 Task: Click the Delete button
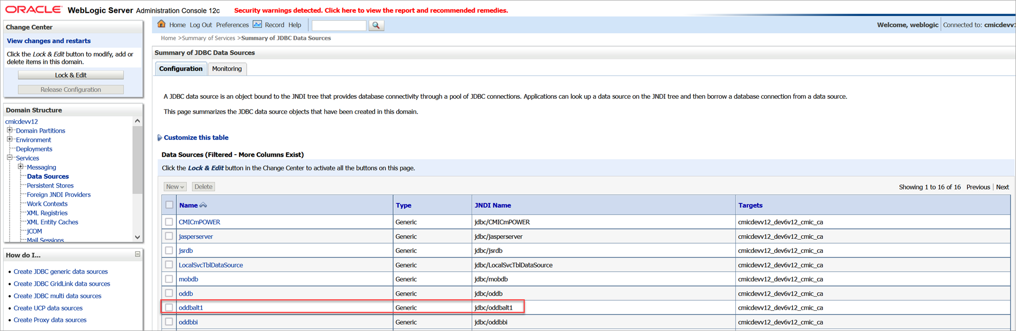click(x=203, y=187)
